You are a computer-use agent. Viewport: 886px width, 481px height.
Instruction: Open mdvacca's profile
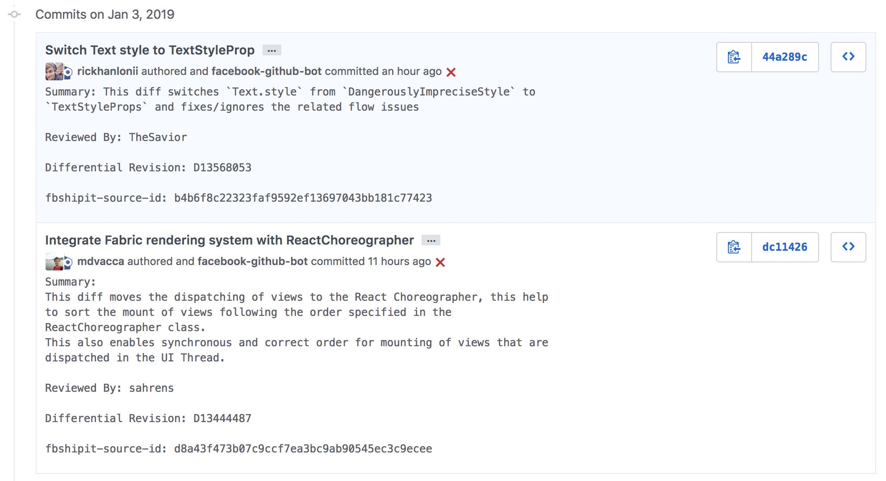(x=100, y=261)
